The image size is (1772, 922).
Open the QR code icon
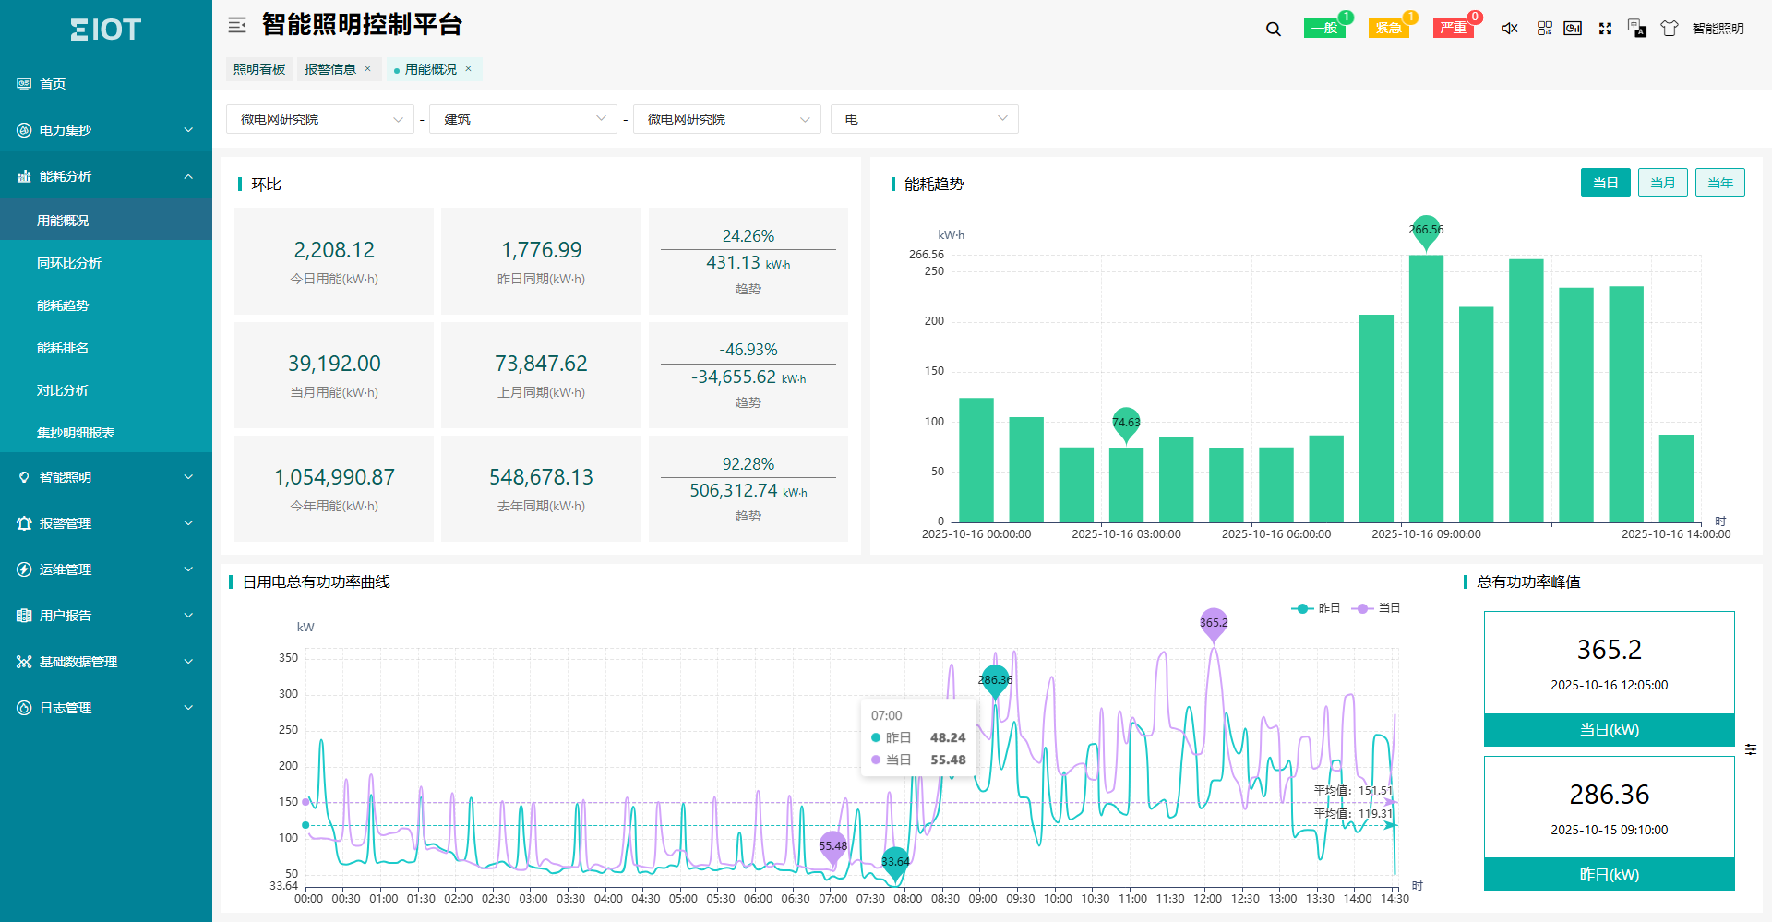[1544, 29]
